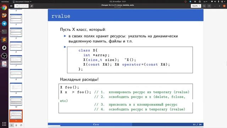227x128 pixels.
Task: Click the code line 'int *array;'
Action: 96,55
